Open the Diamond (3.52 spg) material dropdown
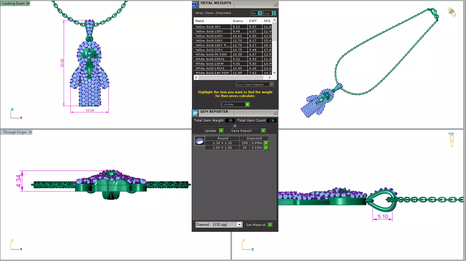Screen dimensions: 466x261 click(x=239, y=225)
